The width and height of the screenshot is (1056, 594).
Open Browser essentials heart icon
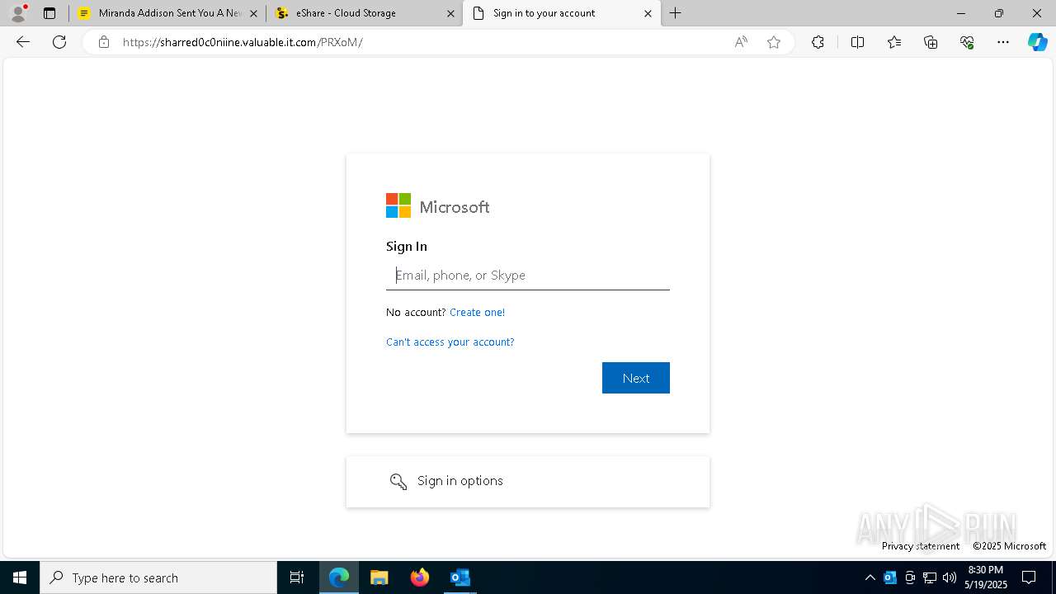click(967, 42)
